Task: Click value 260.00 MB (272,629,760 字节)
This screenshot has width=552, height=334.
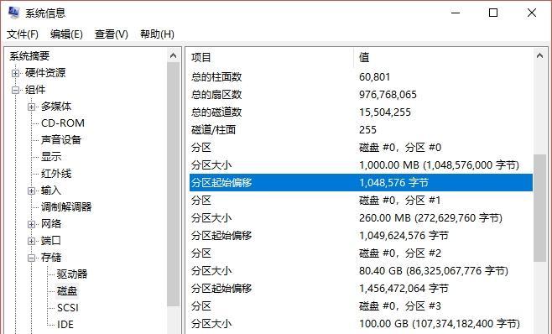Action: [430, 218]
